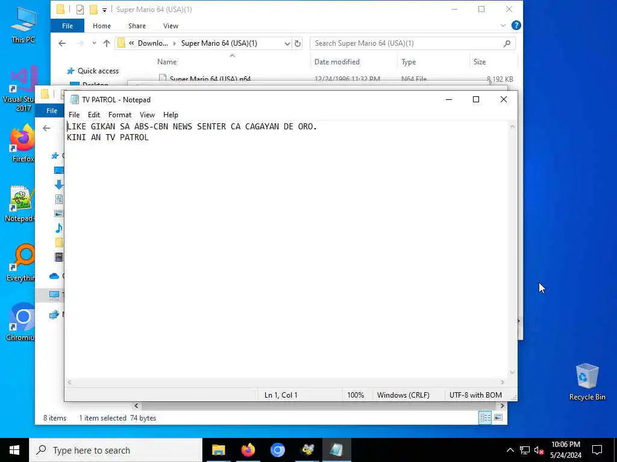Viewport: 617px width, 462px height.
Task: Open the View menu in Notepad
Action: (x=147, y=115)
